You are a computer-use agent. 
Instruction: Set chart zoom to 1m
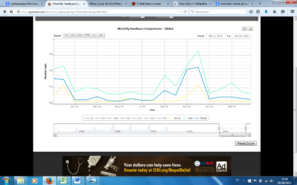[66, 35]
